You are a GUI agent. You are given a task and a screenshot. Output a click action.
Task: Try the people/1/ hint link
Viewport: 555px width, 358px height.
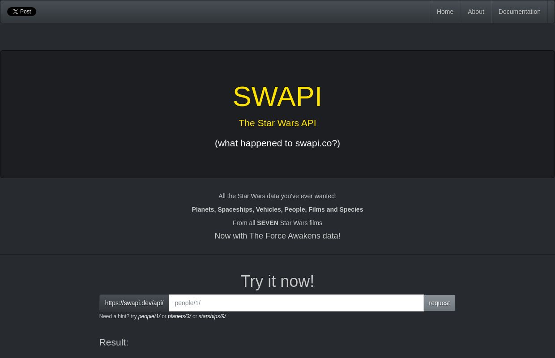[x=149, y=316]
